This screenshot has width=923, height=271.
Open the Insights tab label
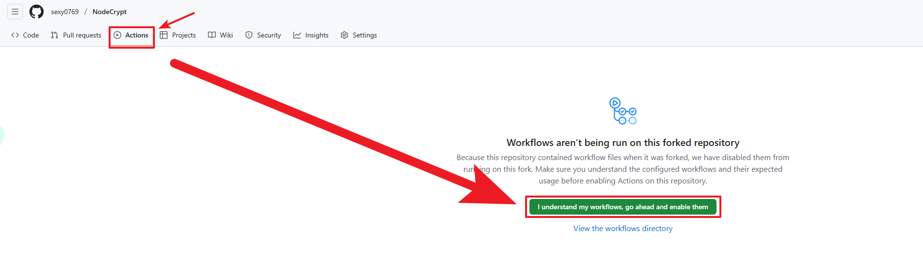coord(317,35)
